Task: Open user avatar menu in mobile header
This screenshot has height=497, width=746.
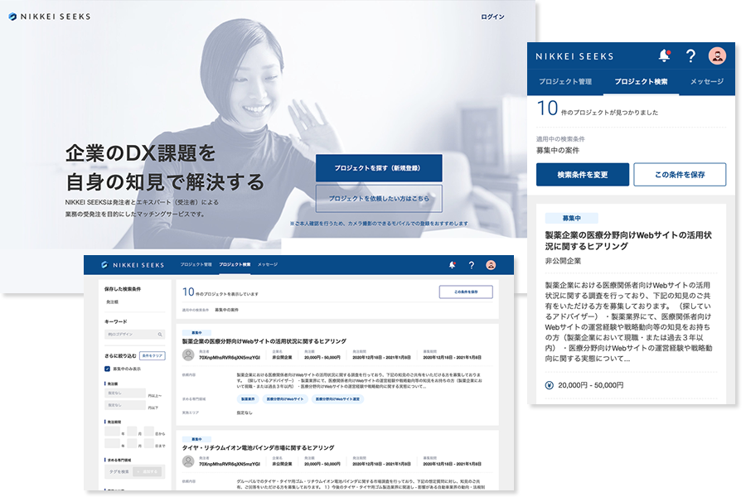Action: coord(718,55)
